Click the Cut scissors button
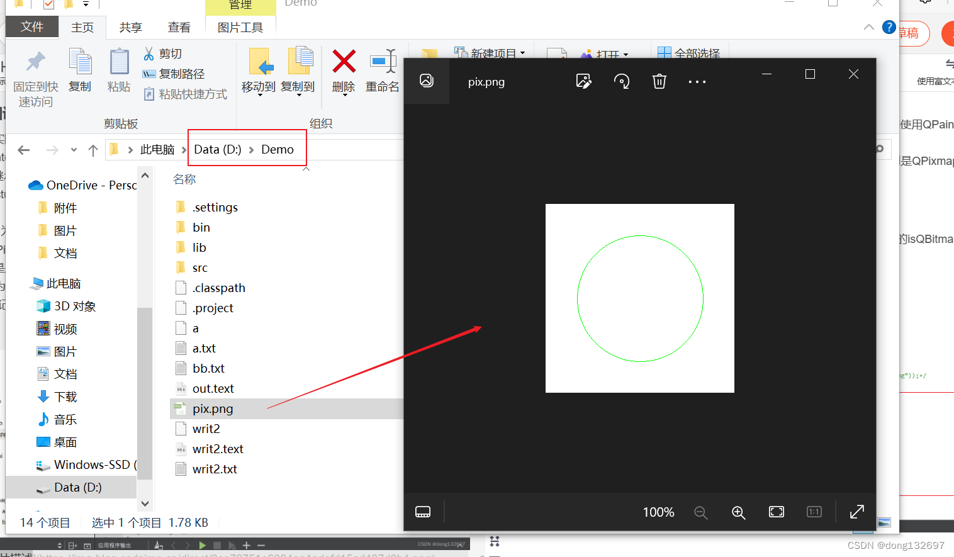 point(163,53)
